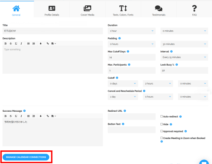Focus the Max Cutoff Days field

[132, 57]
